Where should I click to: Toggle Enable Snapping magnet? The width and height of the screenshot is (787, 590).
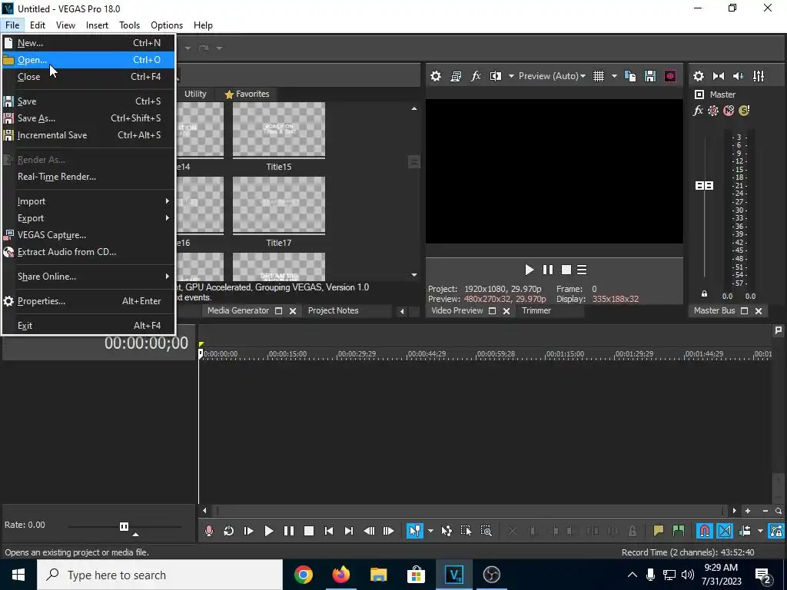click(x=705, y=531)
